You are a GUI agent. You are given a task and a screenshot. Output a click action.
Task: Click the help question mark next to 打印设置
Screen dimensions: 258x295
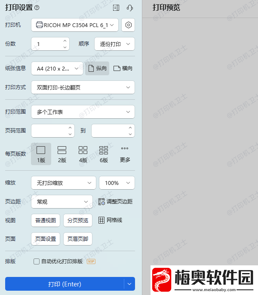click(x=37, y=8)
